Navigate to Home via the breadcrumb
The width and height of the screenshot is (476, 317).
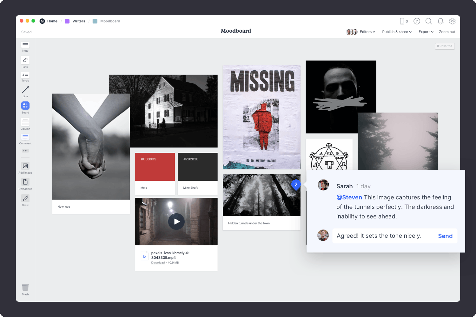tap(52, 21)
